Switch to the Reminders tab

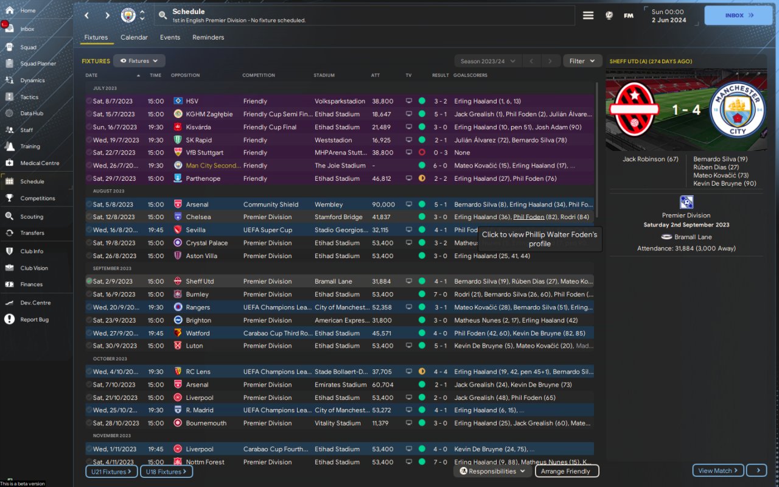(x=208, y=38)
